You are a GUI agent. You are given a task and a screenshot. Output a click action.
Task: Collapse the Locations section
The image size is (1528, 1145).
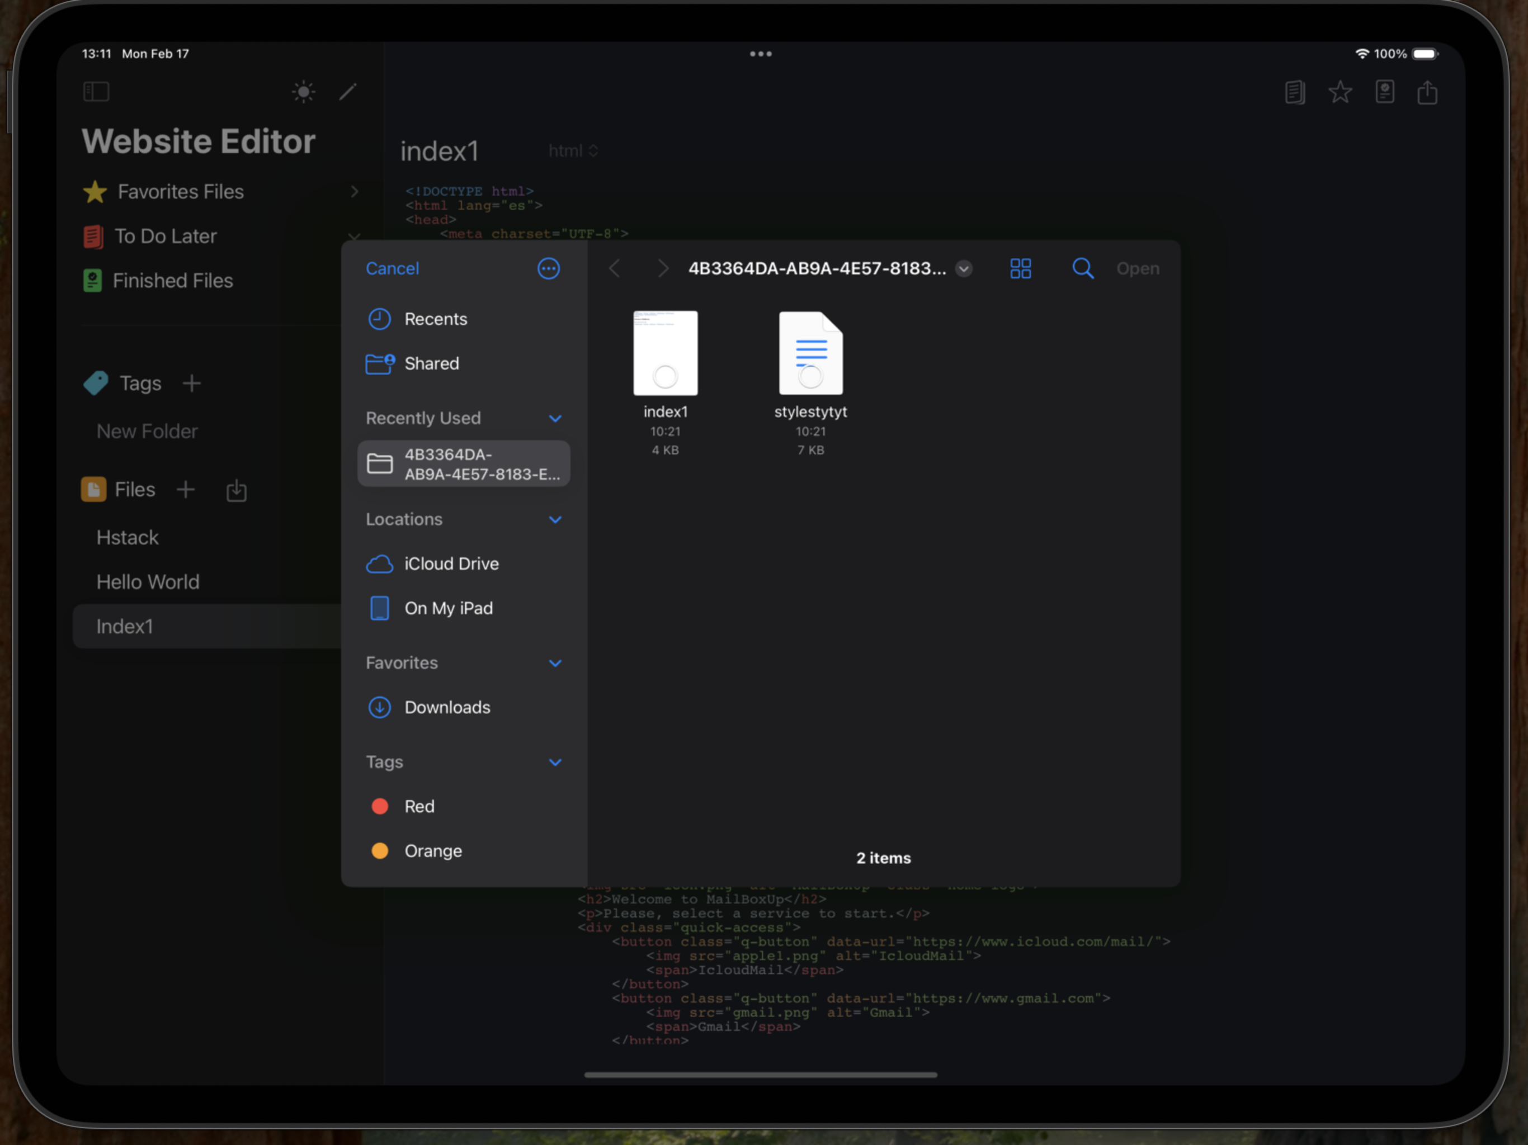pos(555,519)
